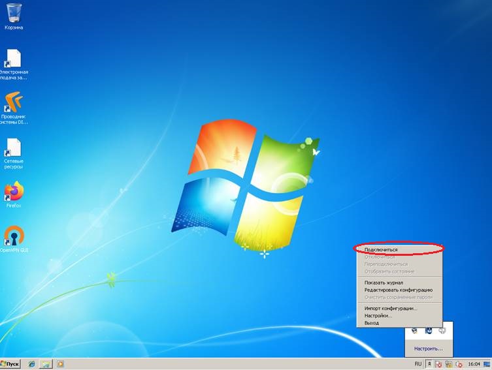Open the Пуск start button

click(10, 363)
